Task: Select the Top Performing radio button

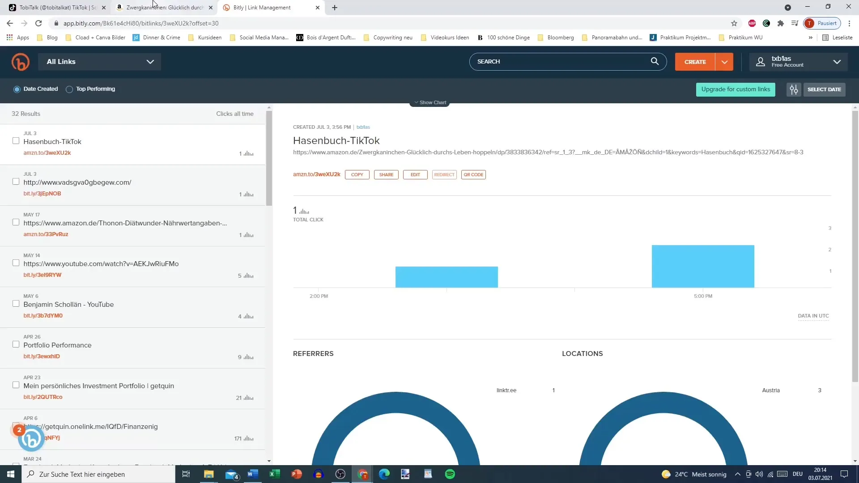Action: tap(69, 89)
